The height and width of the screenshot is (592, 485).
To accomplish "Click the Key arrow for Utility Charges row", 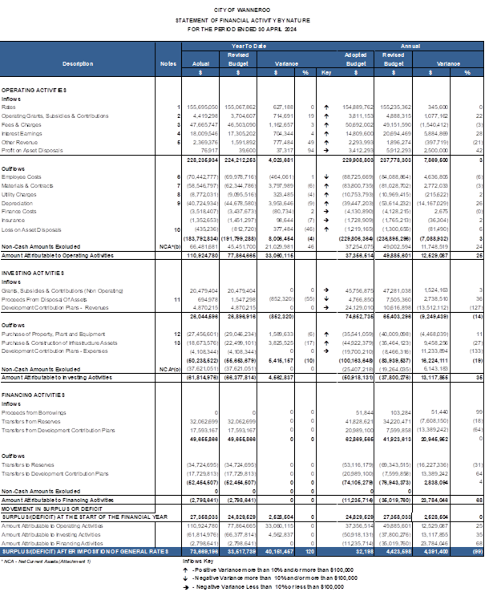I will tap(326, 193).
